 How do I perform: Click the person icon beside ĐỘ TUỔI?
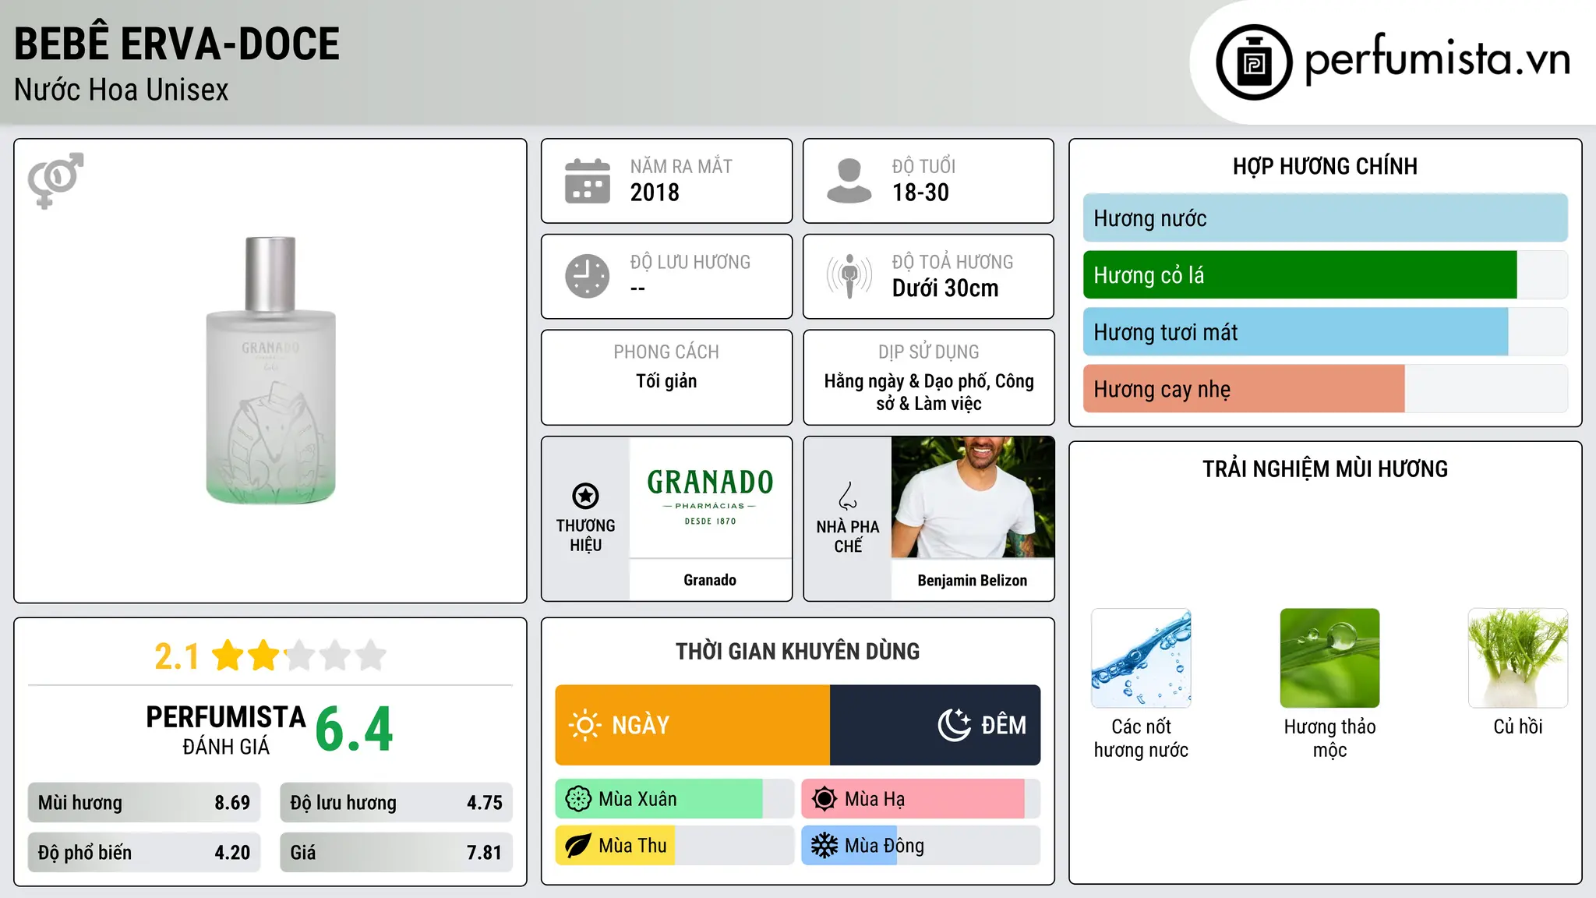(849, 181)
